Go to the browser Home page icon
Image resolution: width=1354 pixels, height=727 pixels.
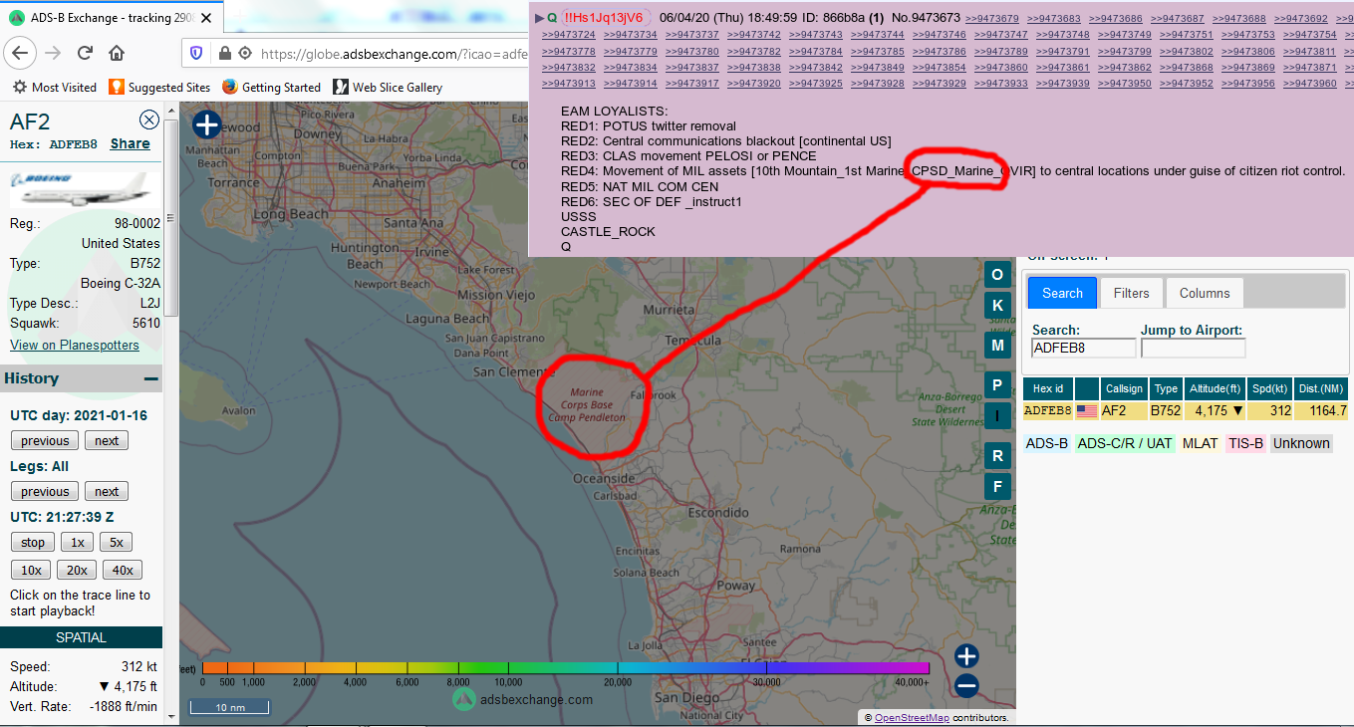[117, 53]
